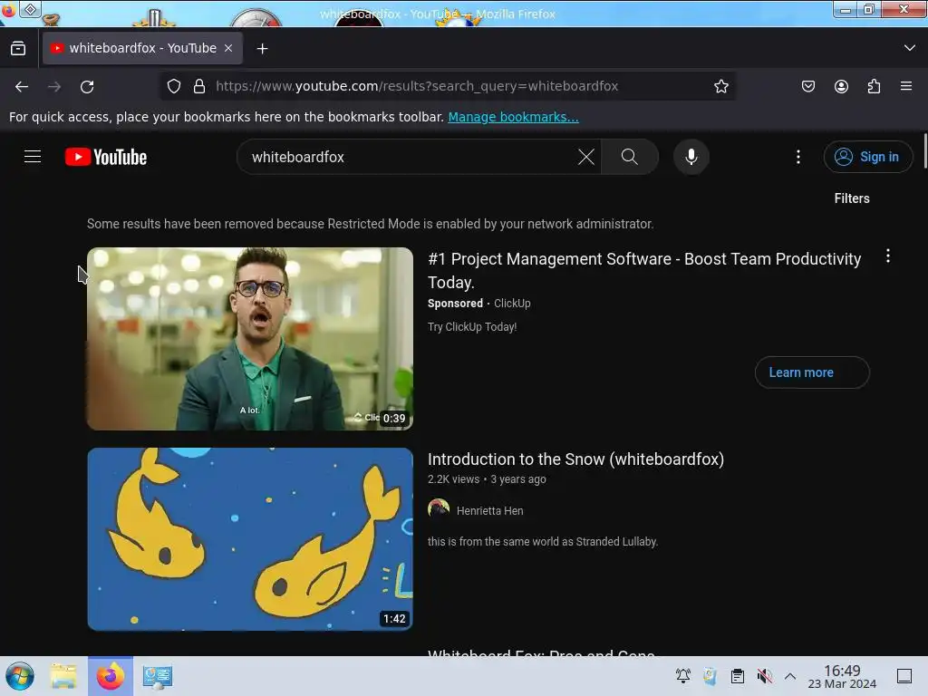
Task: Save page to Pocket
Action: pyautogui.click(x=808, y=86)
